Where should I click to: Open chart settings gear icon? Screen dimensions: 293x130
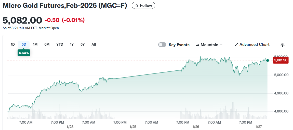[x=282, y=45]
